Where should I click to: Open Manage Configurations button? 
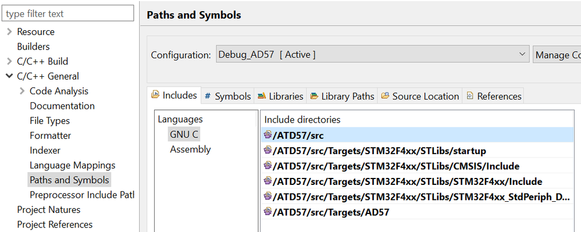557,55
